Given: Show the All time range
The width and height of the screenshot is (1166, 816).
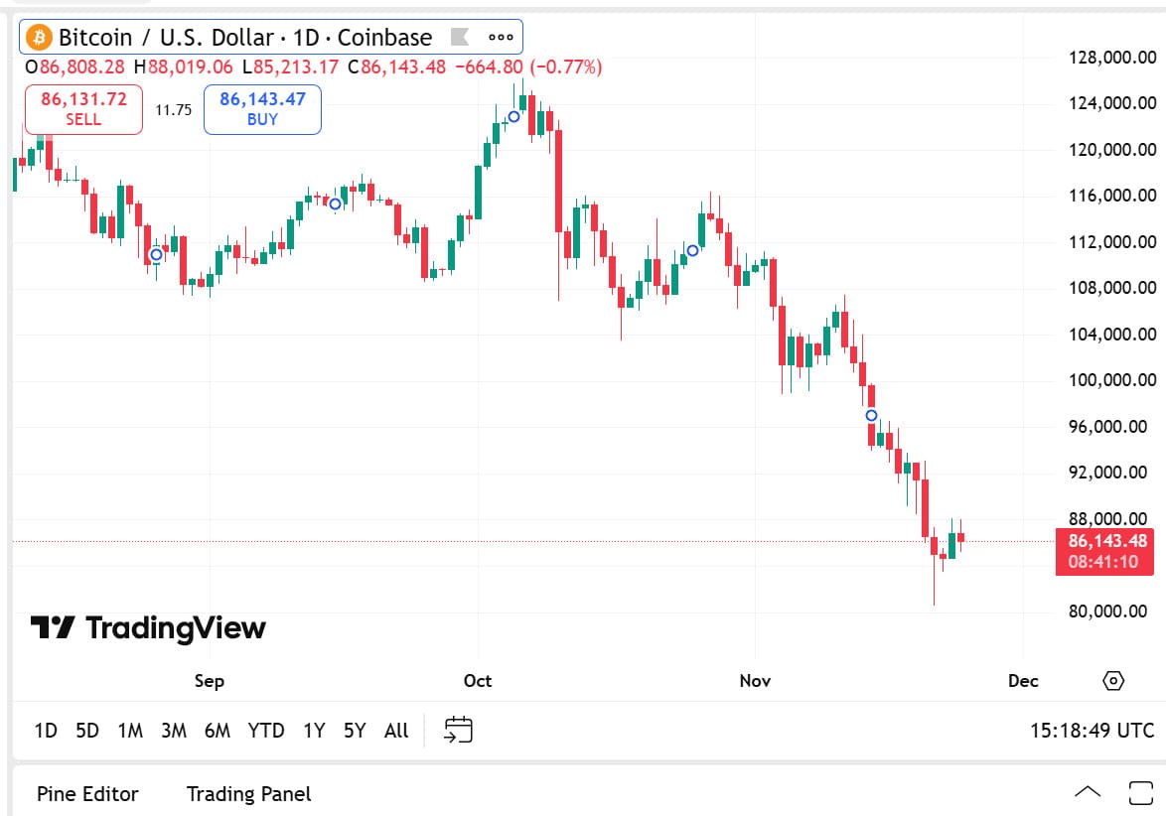Looking at the screenshot, I should (395, 731).
